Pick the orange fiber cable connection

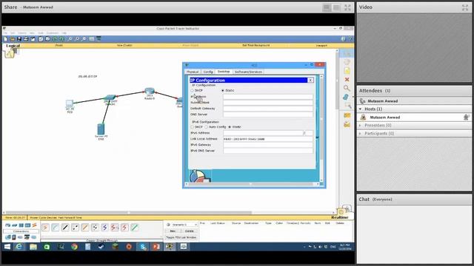(85, 227)
